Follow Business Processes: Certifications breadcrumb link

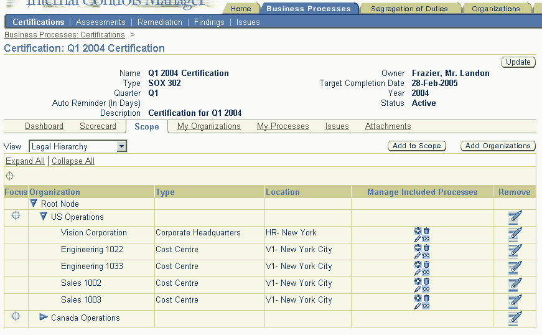point(65,35)
